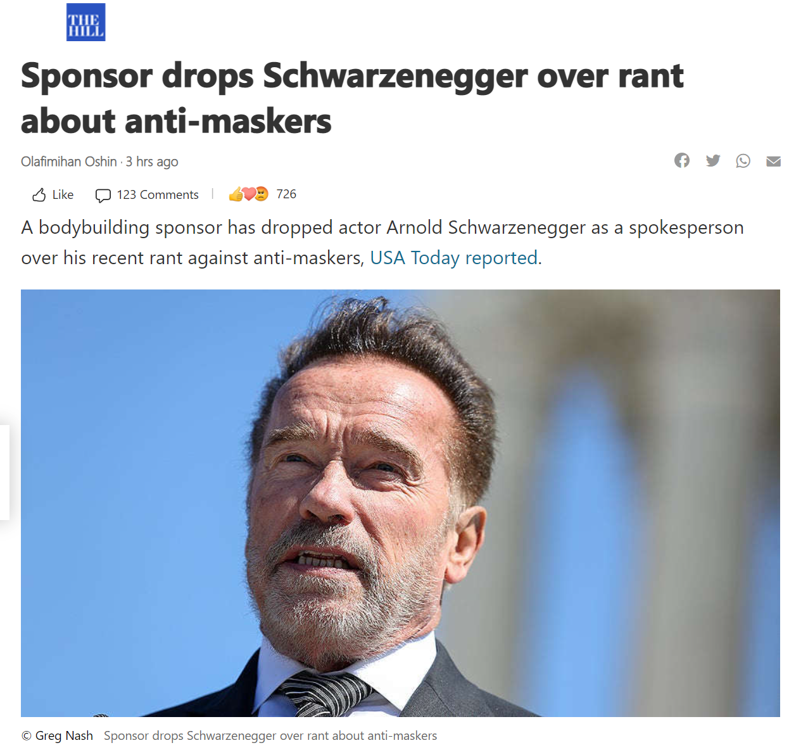Viewport: 789px width, 750px height.
Task: Click the Greg Nash photo credit
Action: point(57,735)
